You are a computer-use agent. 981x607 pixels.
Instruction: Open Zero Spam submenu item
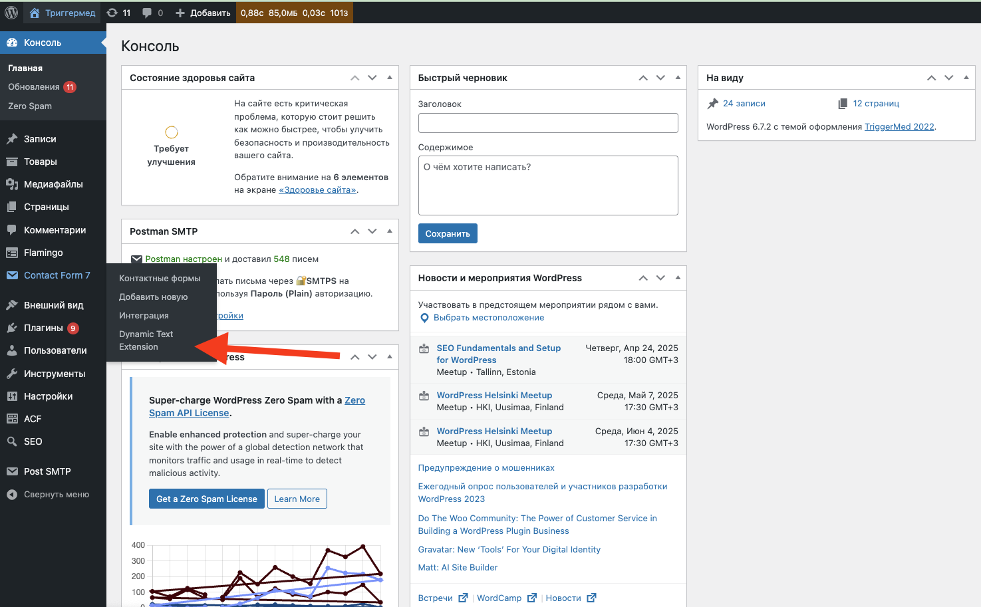[30, 106]
